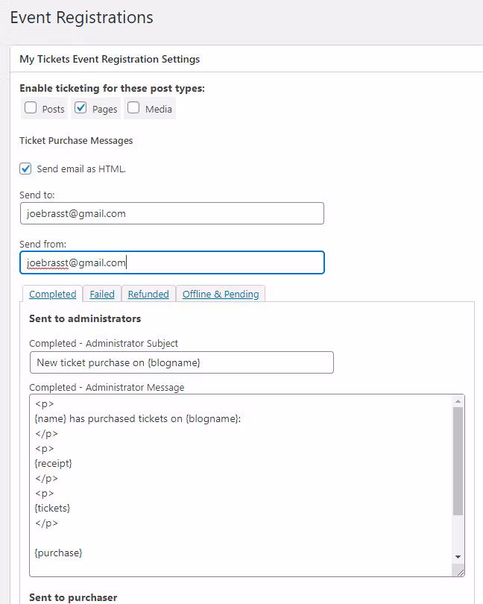Select the Refunded tab
The height and width of the screenshot is (604, 483).
point(148,295)
